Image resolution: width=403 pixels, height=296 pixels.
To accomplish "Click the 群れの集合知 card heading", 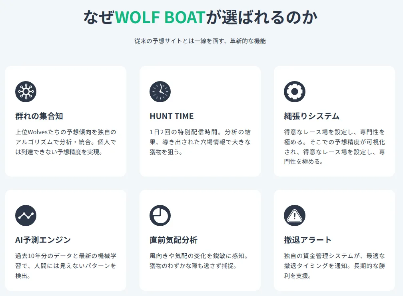I will coord(39,116).
